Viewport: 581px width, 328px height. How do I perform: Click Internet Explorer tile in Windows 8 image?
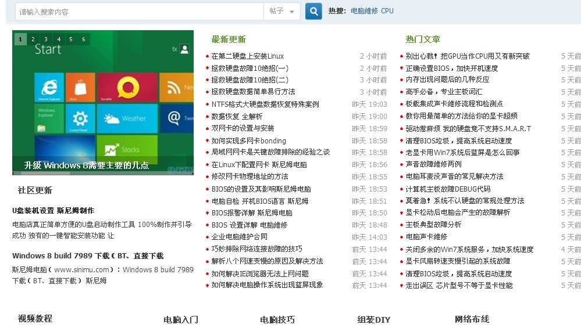[x=49, y=87]
